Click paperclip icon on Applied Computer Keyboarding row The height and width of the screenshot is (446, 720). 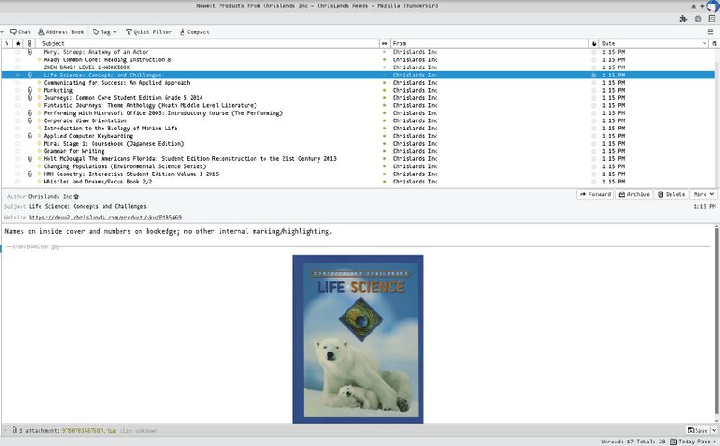(30, 136)
